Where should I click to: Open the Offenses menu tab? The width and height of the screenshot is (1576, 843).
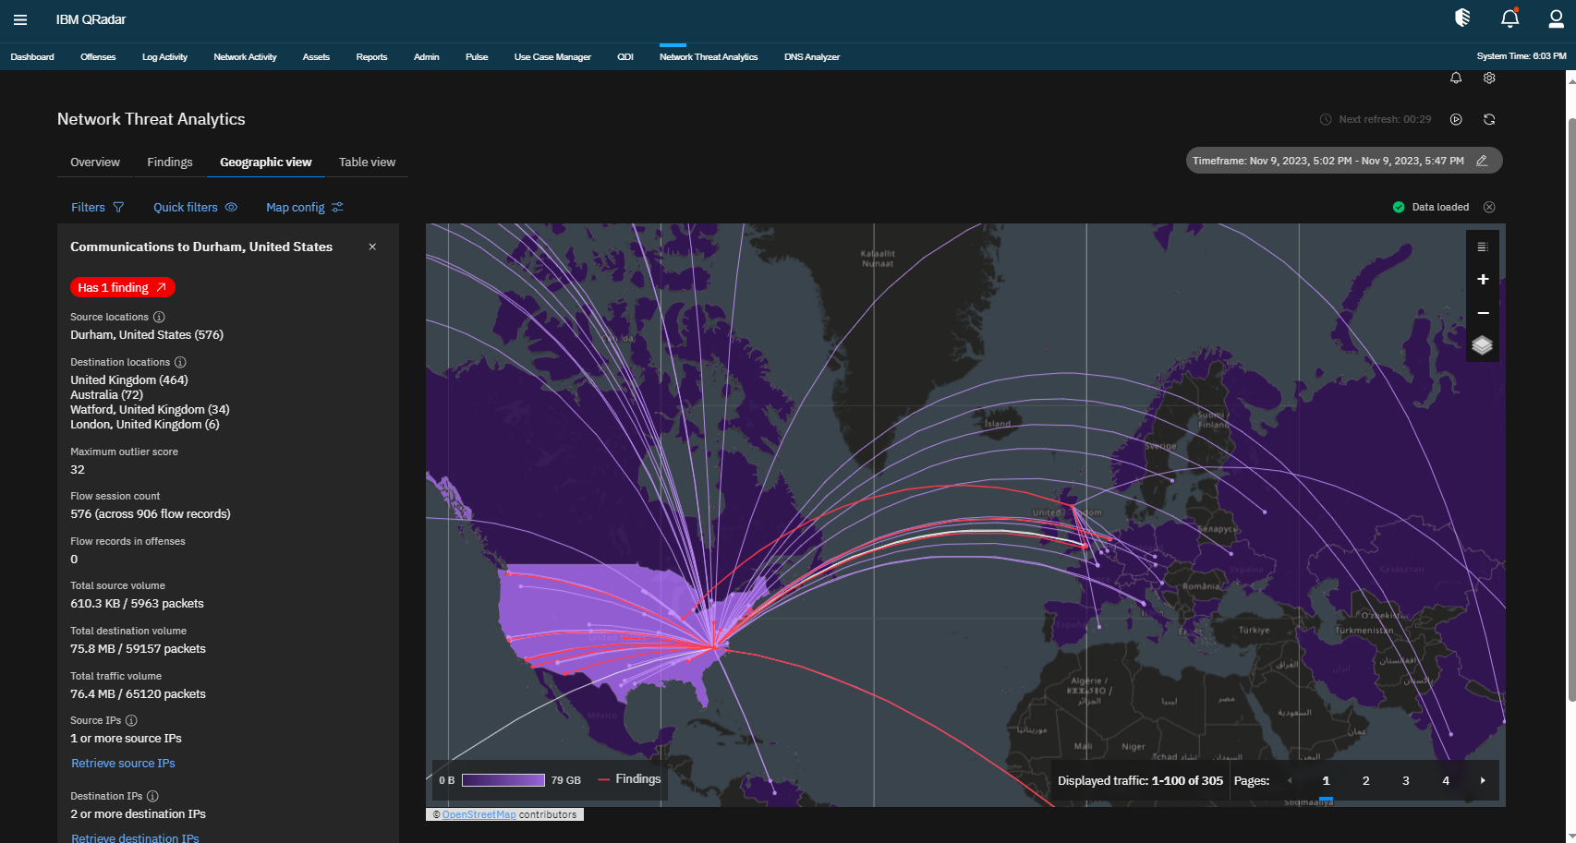point(98,57)
